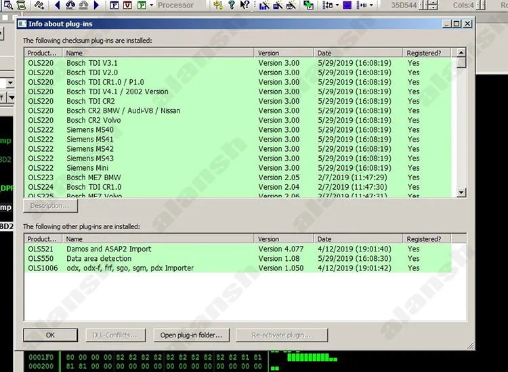The width and height of the screenshot is (508, 372).
Task: Click the footsteps icon in the toolbar
Action: (39, 5)
